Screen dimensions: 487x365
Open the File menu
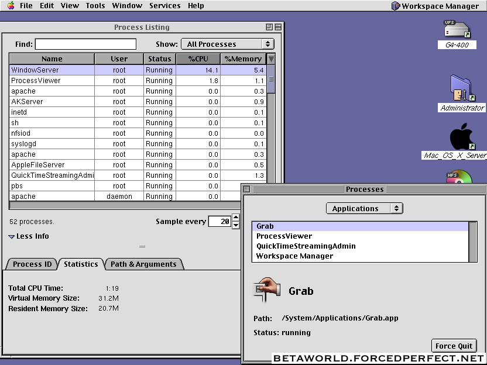pos(26,6)
